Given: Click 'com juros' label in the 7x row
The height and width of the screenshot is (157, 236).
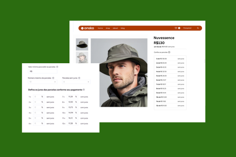Looking at the screenshot, I should (84, 97).
